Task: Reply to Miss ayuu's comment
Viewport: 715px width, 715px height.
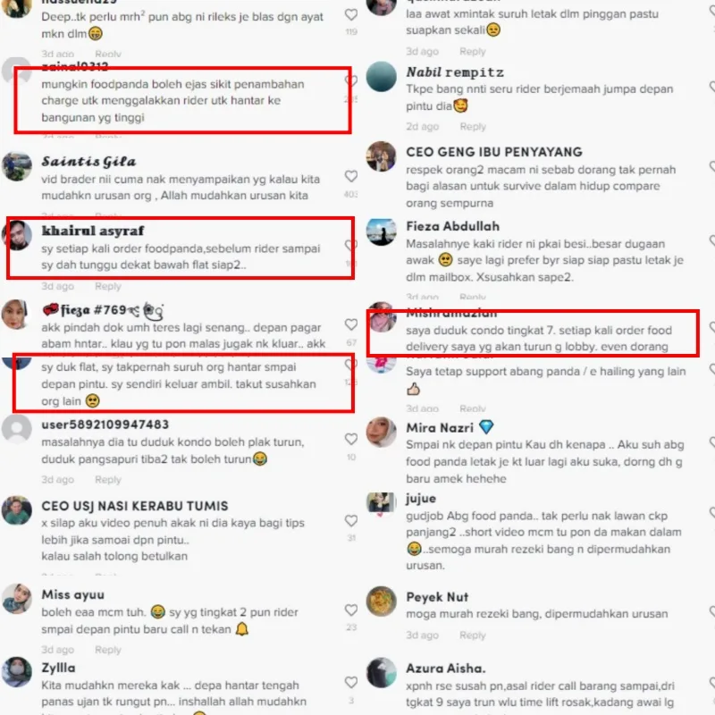Action: coord(108,650)
